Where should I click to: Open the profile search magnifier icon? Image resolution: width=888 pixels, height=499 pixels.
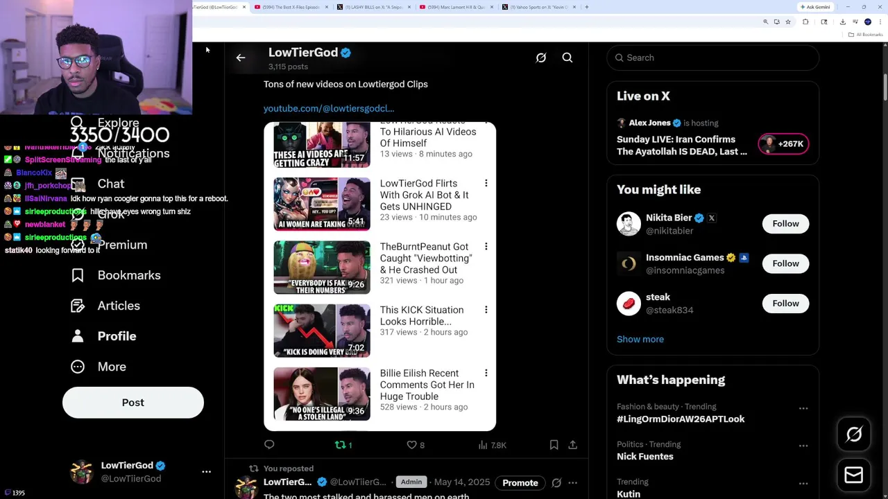pyautogui.click(x=567, y=58)
